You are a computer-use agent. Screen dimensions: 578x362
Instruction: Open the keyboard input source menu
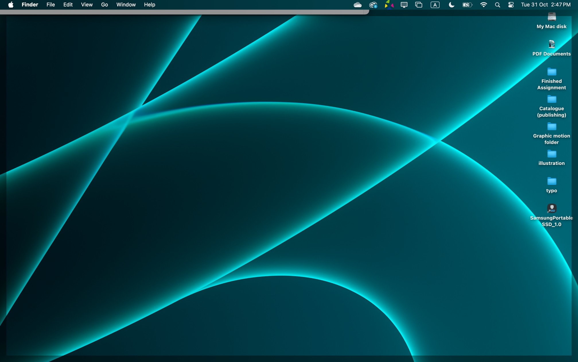point(435,5)
